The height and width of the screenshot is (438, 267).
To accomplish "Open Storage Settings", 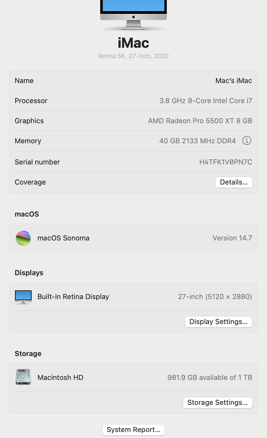I will (217, 402).
